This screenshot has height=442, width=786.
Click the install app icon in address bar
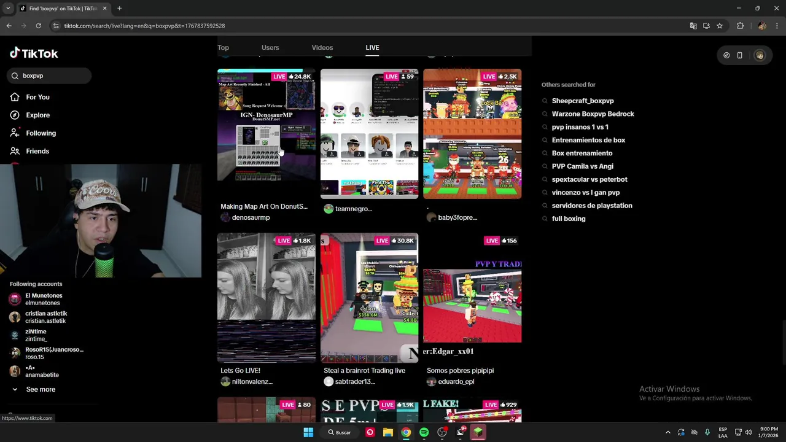(x=706, y=26)
